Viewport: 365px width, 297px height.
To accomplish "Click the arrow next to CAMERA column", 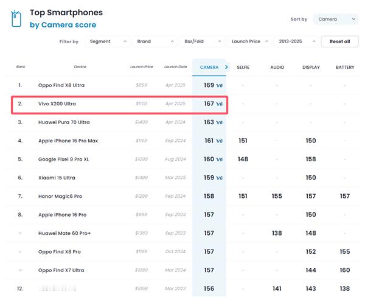I will coord(226,67).
